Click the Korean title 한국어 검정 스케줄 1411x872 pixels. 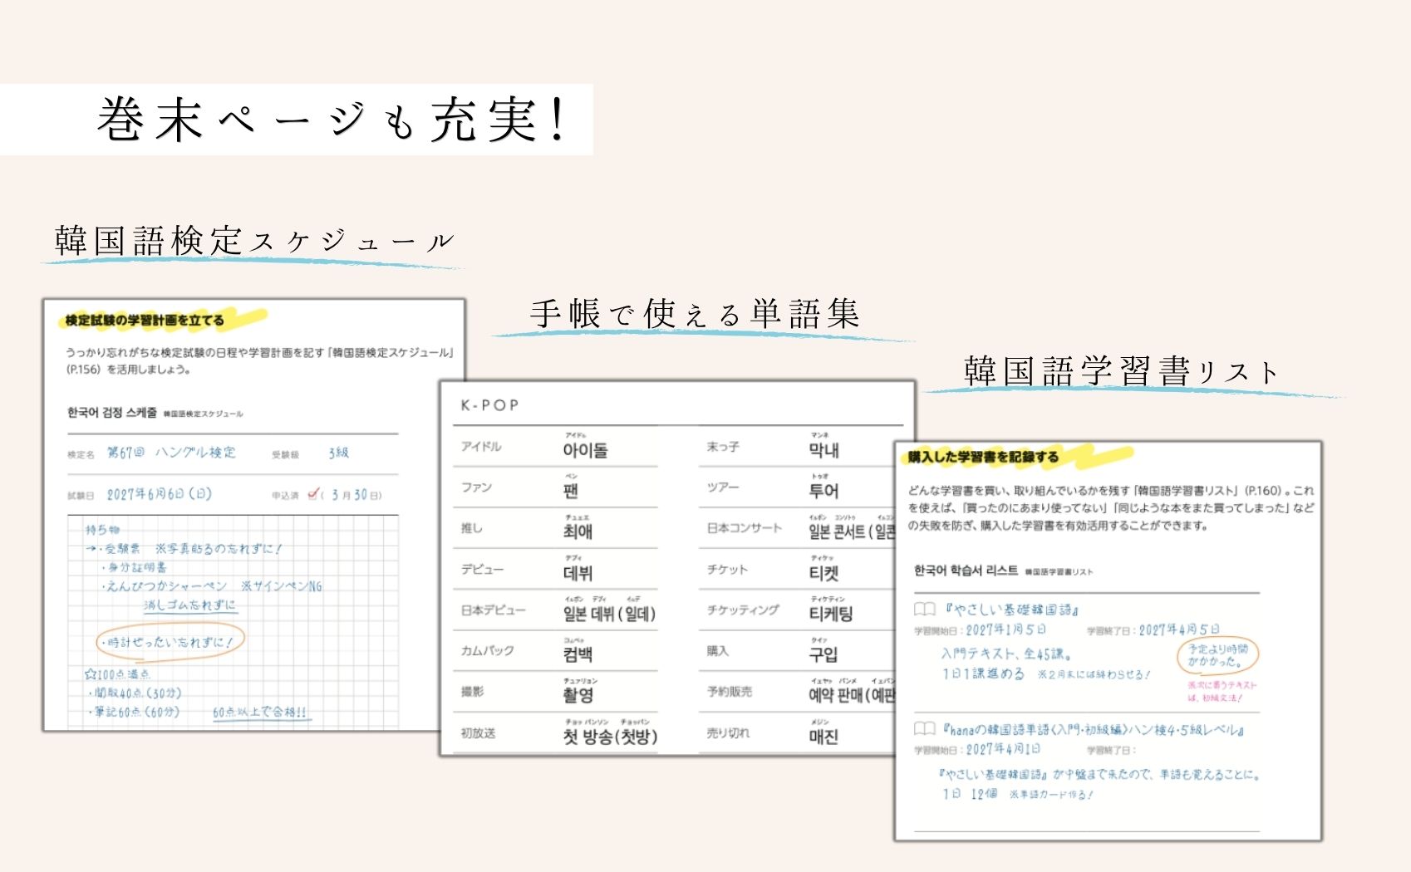[112, 412]
